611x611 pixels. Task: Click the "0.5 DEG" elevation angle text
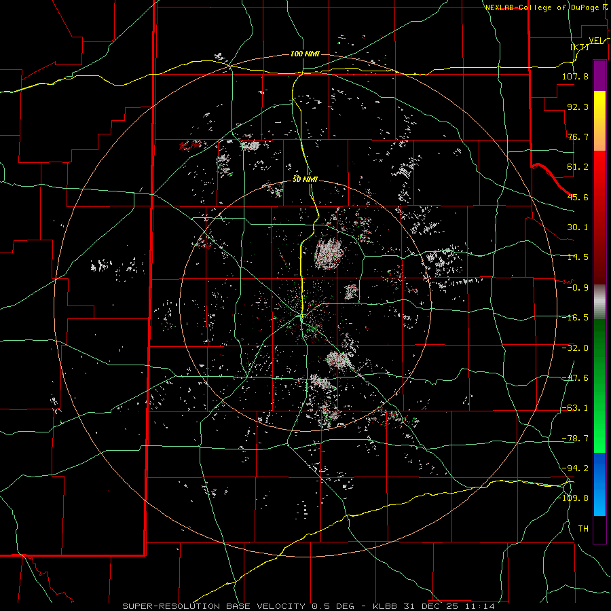click(x=333, y=606)
